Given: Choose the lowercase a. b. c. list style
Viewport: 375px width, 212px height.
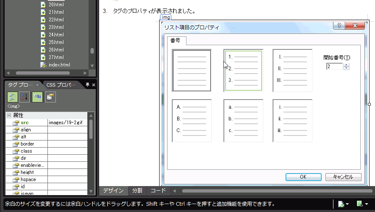Looking at the screenshot, I should tap(243, 120).
